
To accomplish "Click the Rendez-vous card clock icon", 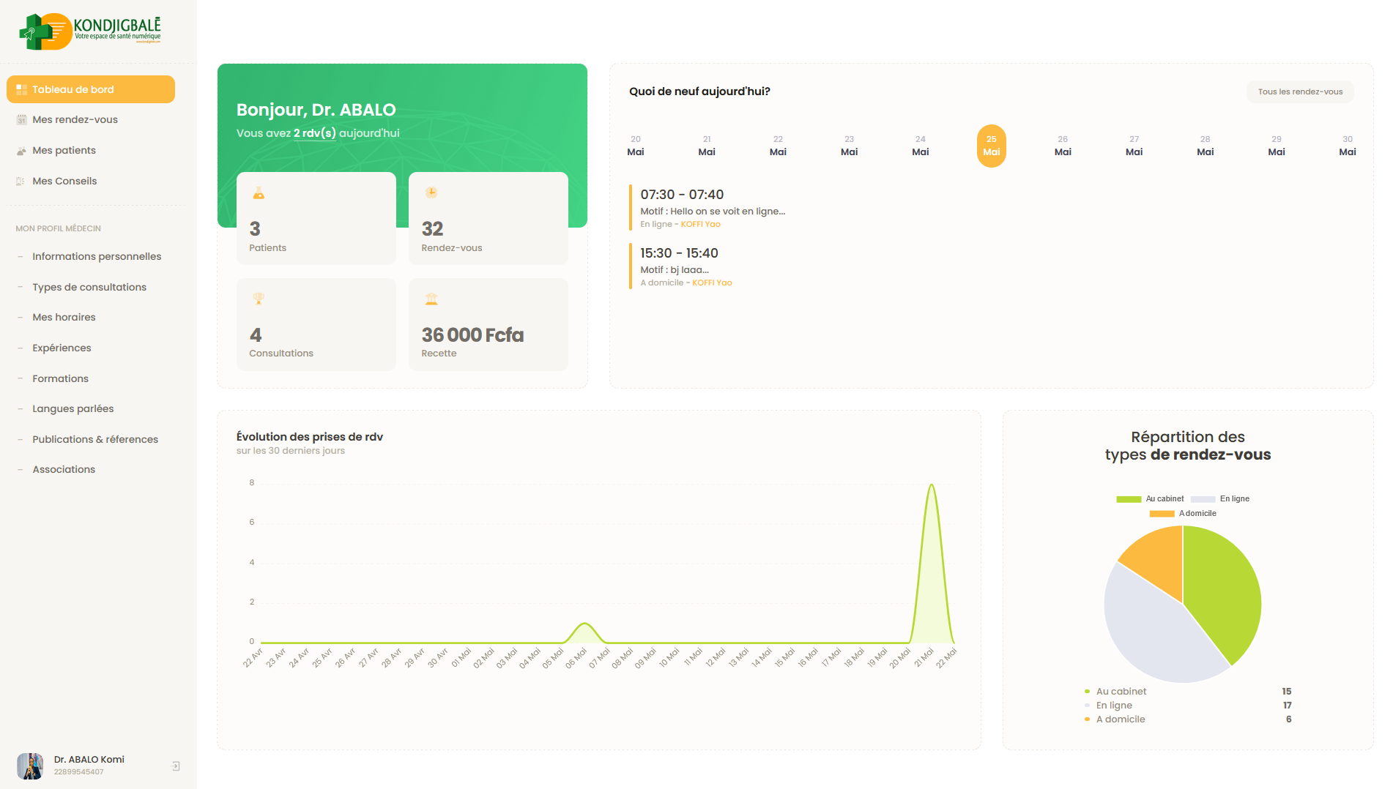I will [x=431, y=192].
